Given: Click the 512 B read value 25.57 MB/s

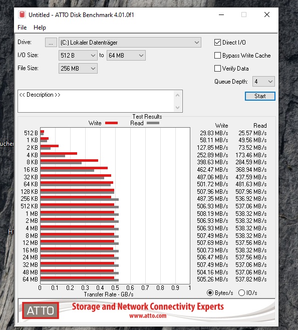Looking at the screenshot, I should tap(252, 133).
